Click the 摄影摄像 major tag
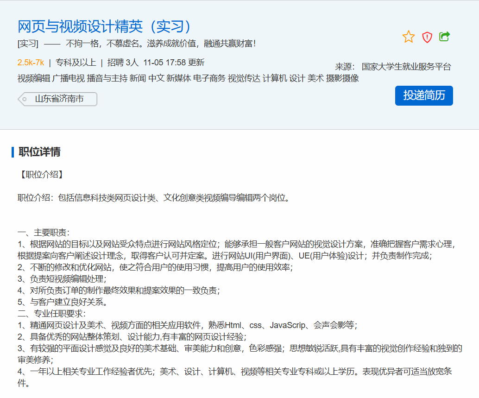The width and height of the screenshot is (479, 398). [x=342, y=78]
